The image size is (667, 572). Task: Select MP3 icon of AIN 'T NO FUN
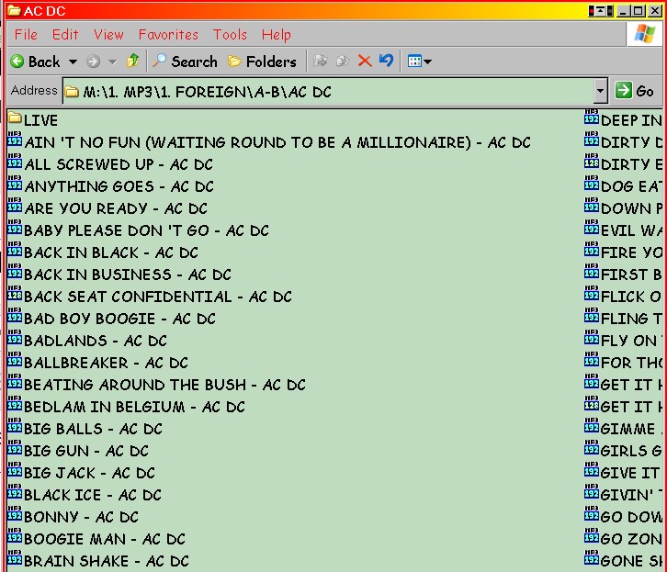click(x=15, y=140)
